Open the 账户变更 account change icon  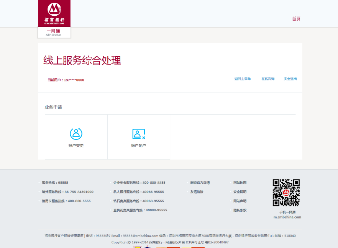click(x=76, y=134)
